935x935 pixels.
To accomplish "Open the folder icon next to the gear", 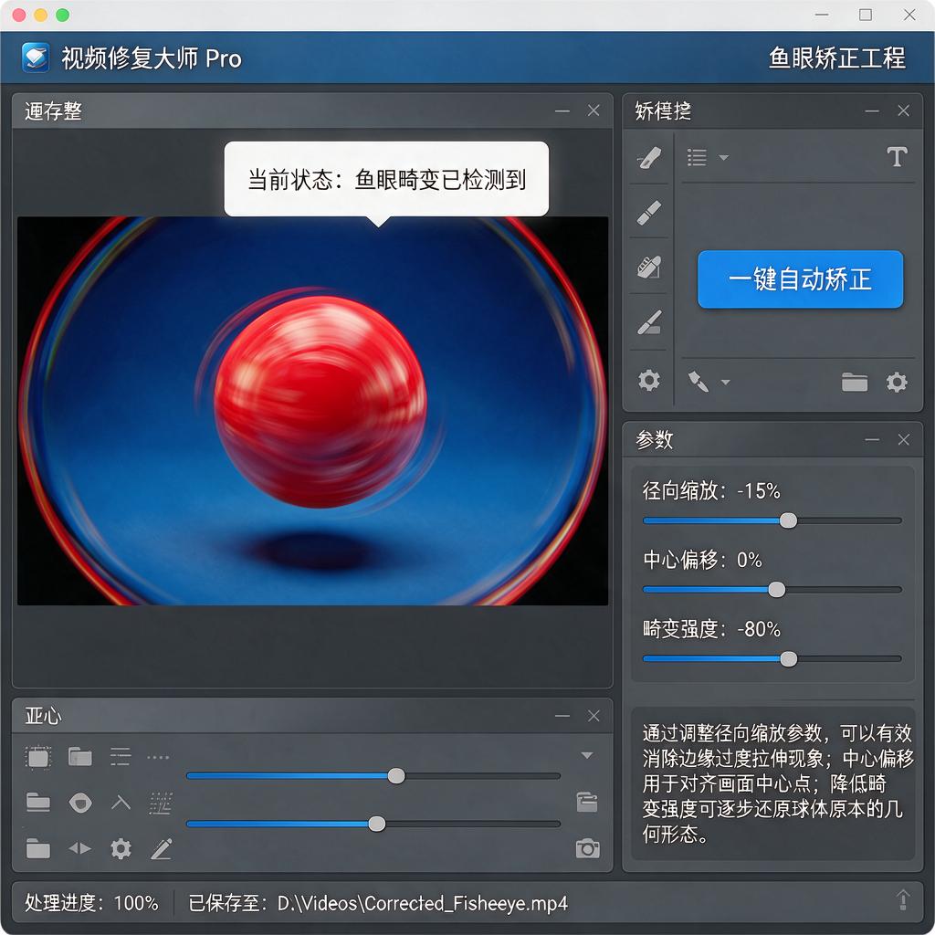I will (x=854, y=383).
